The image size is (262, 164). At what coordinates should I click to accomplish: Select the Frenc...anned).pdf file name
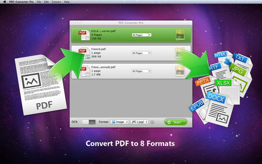103,67
